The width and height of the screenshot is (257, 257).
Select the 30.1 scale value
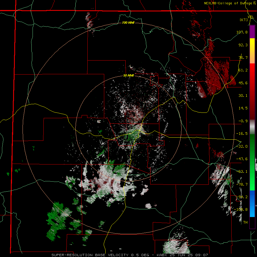[x=243, y=96]
